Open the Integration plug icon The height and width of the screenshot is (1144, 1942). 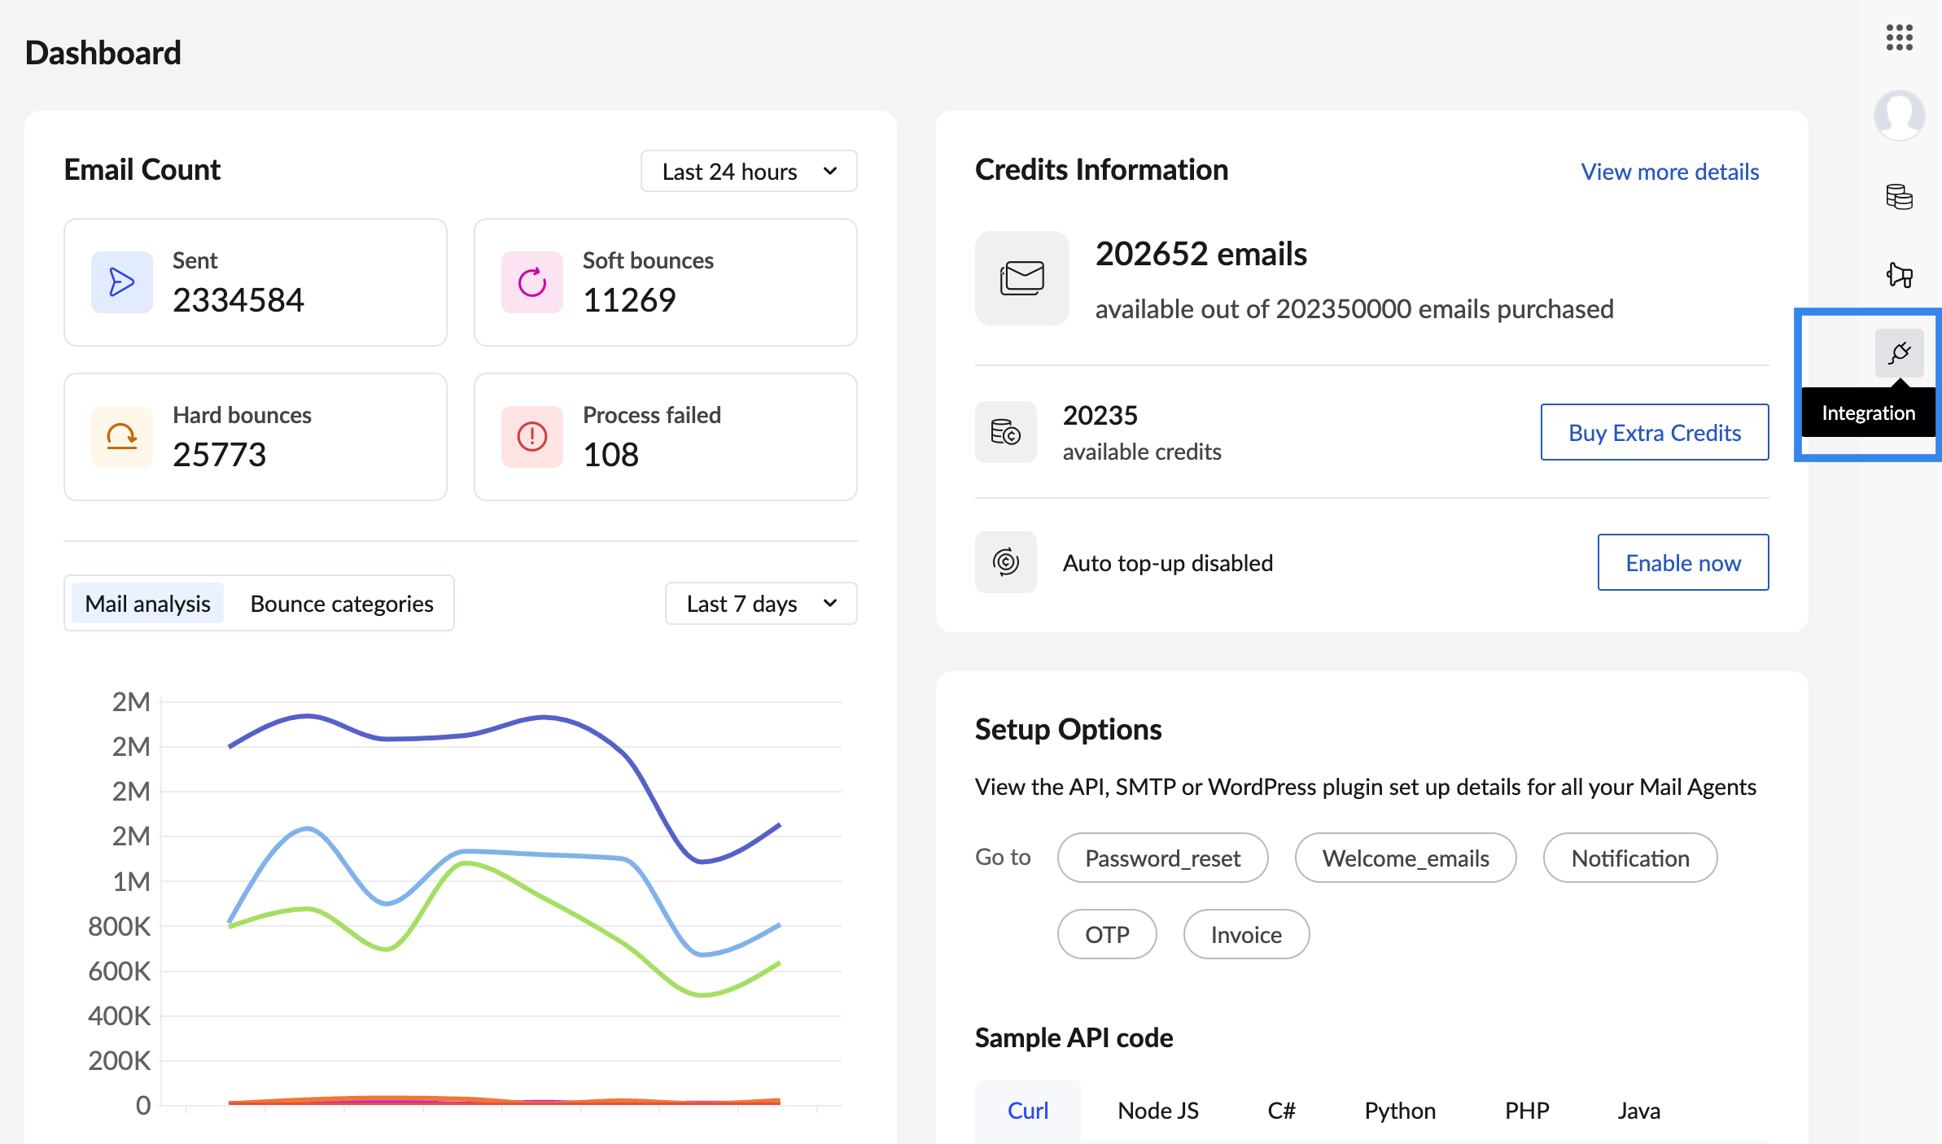pos(1899,353)
